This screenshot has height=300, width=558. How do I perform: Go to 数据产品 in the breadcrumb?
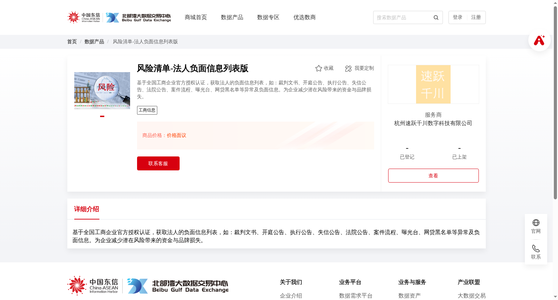tap(94, 41)
